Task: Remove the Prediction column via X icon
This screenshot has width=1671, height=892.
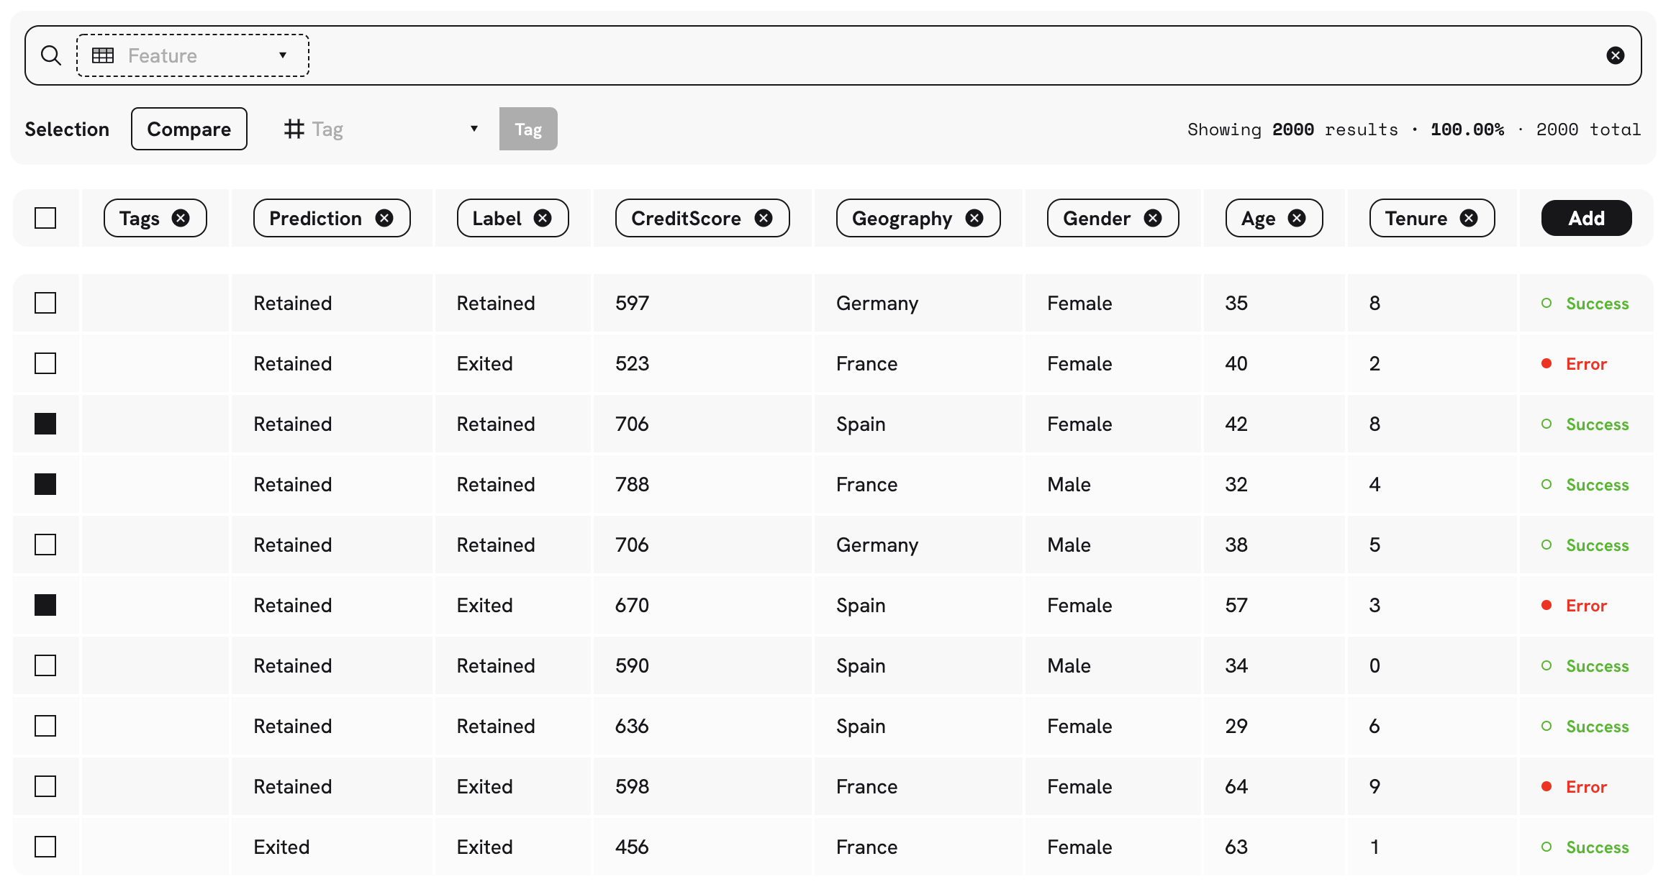Action: pos(384,218)
